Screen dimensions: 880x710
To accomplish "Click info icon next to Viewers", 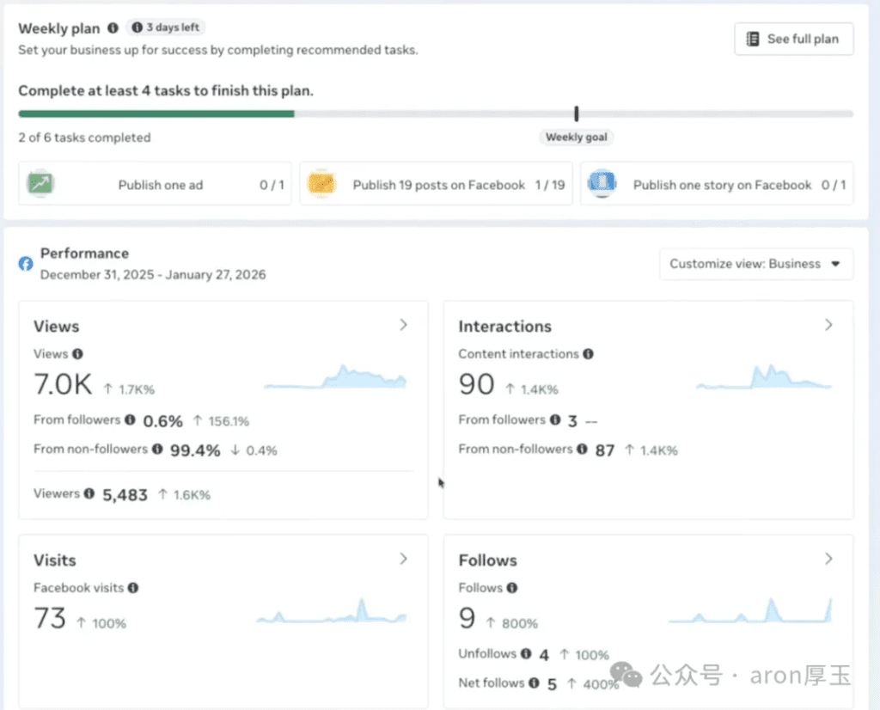I will (89, 494).
